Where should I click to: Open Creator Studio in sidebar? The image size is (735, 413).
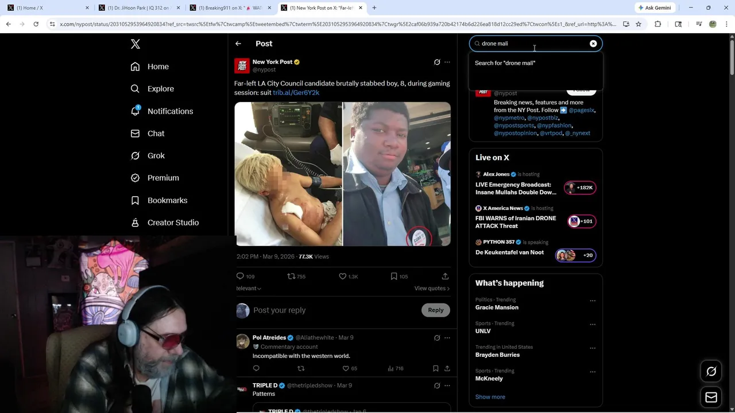(165, 223)
